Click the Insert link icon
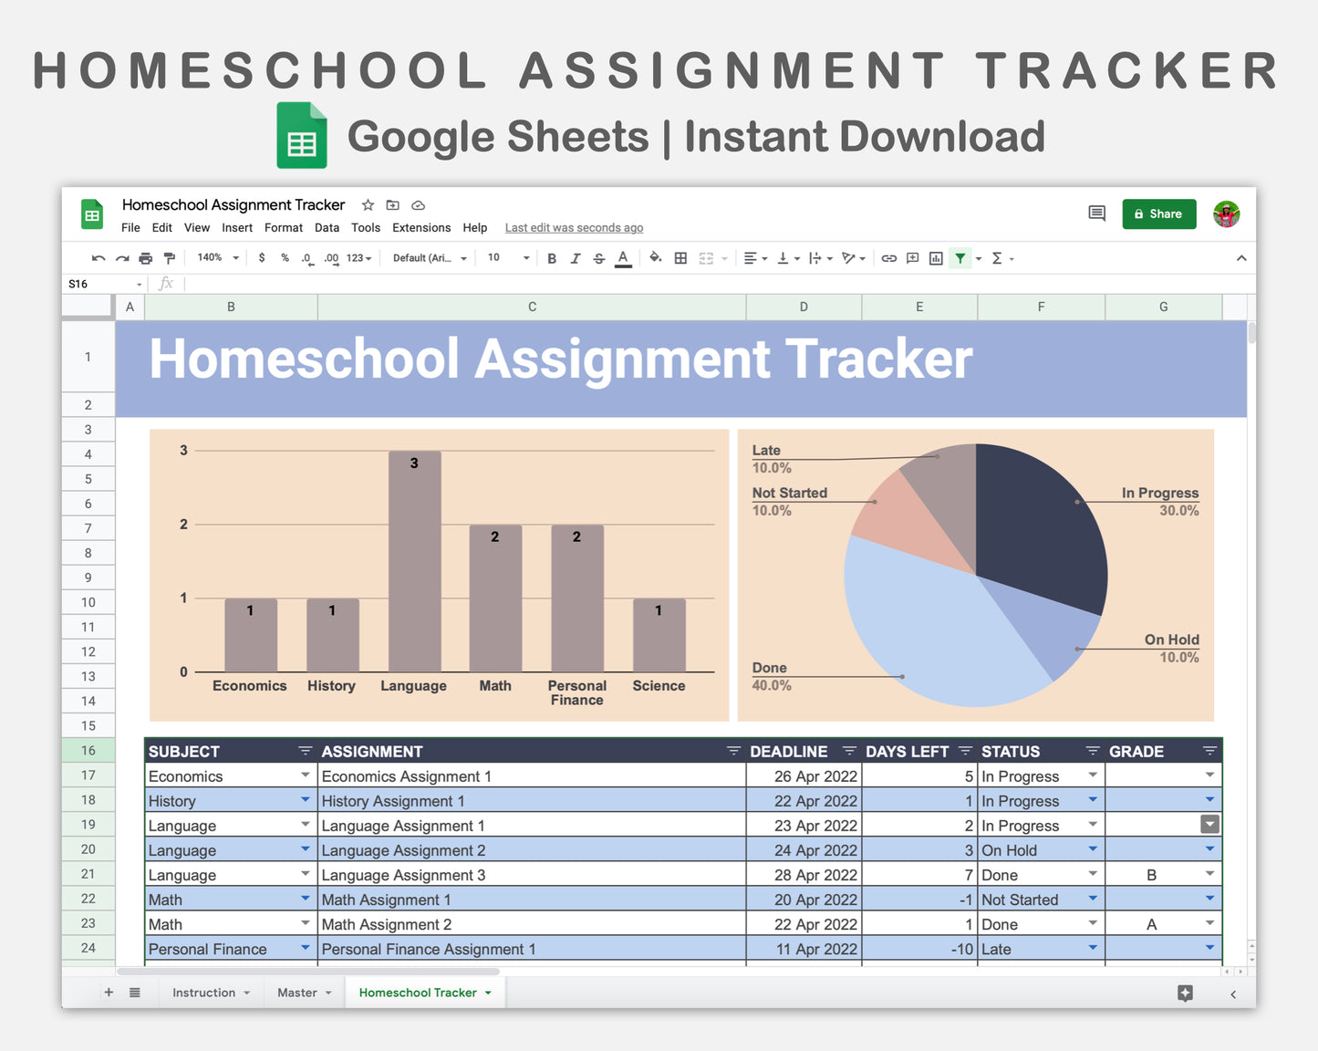 click(889, 258)
